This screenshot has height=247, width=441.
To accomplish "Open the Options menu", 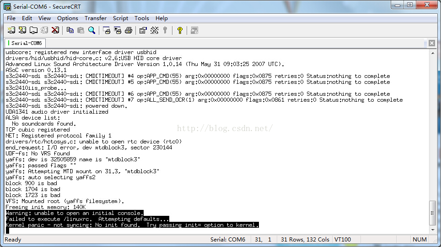I will (68, 18).
